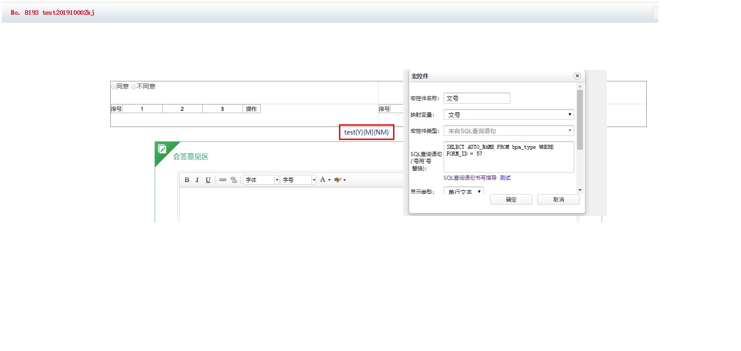This screenshot has height=351, width=741.
Task: Click column header 2 in the table
Action: coord(182,109)
